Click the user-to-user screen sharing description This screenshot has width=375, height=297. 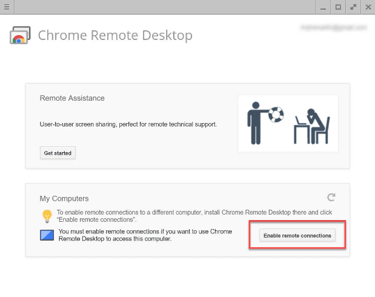click(128, 124)
